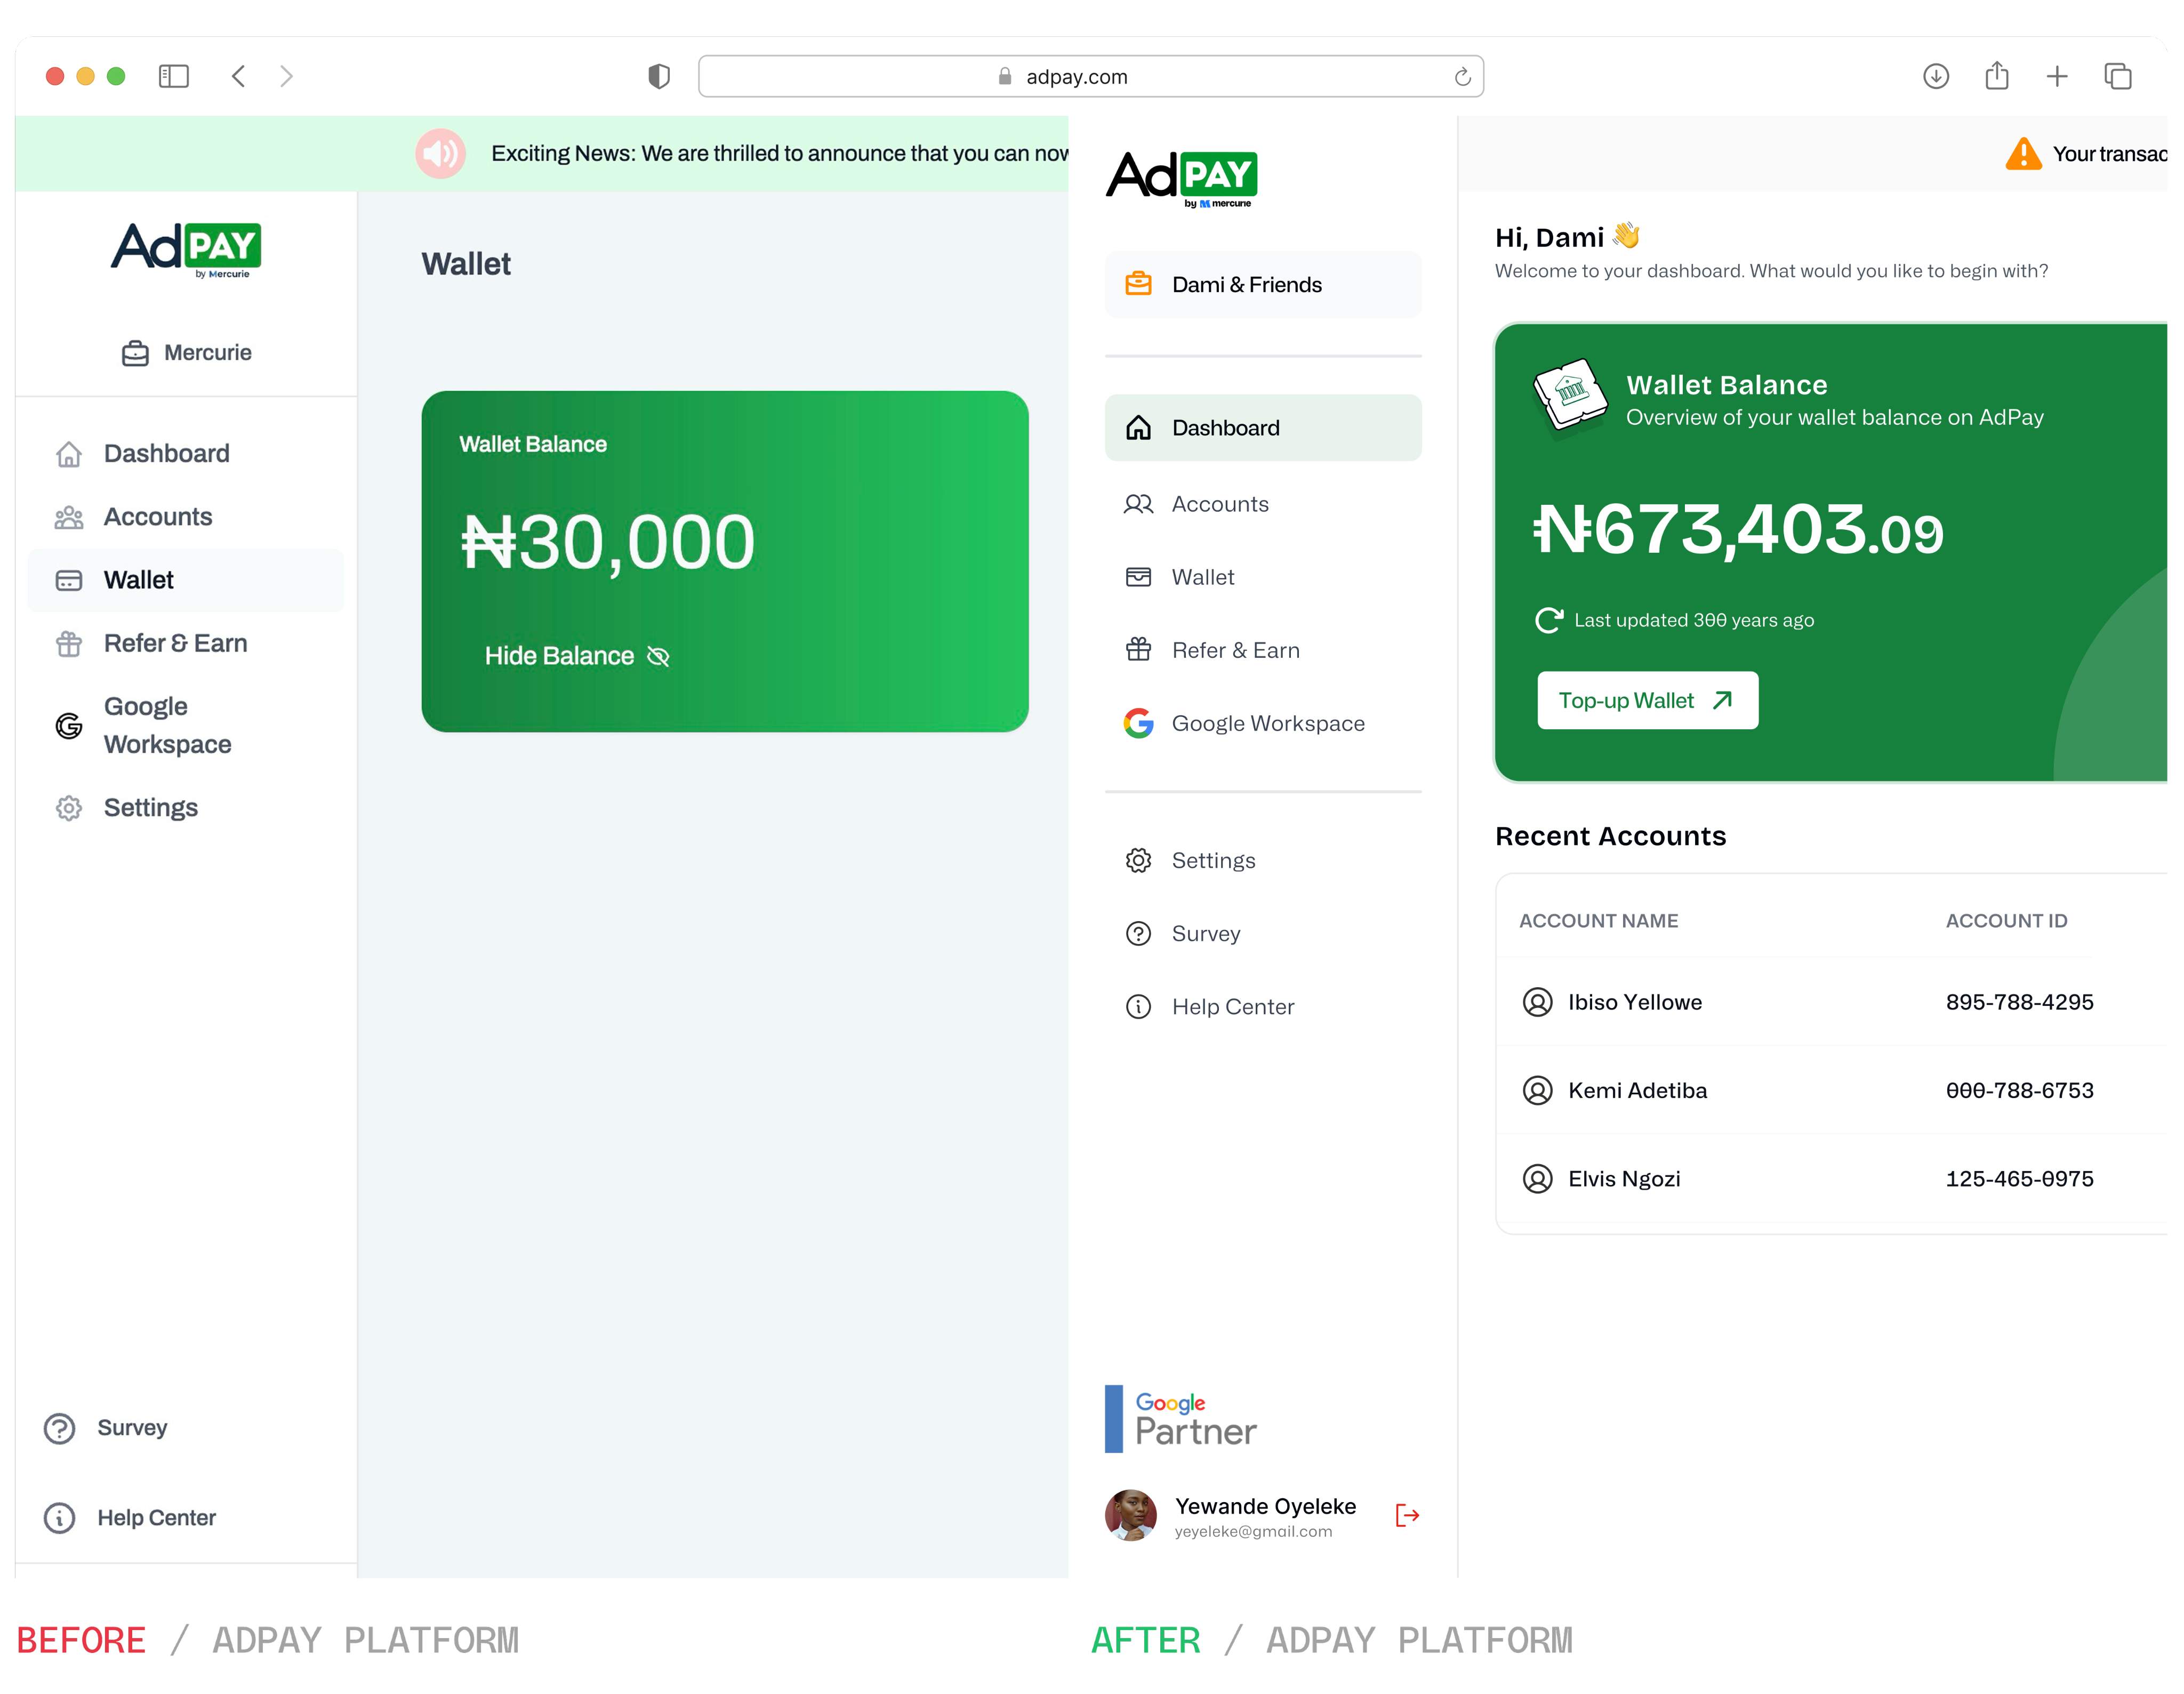Image resolution: width=2184 pixels, height=1694 pixels.
Task: Click the privacy shield icon near address bar
Action: tap(659, 76)
